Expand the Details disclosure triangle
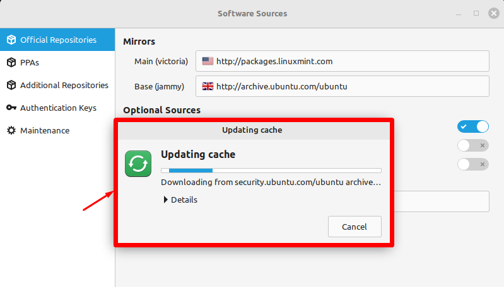The height and width of the screenshot is (287, 504). [166, 200]
